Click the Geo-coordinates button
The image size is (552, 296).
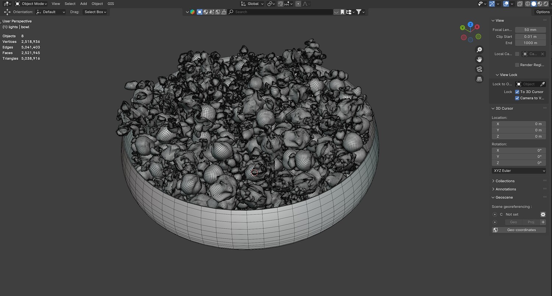[x=521, y=230]
